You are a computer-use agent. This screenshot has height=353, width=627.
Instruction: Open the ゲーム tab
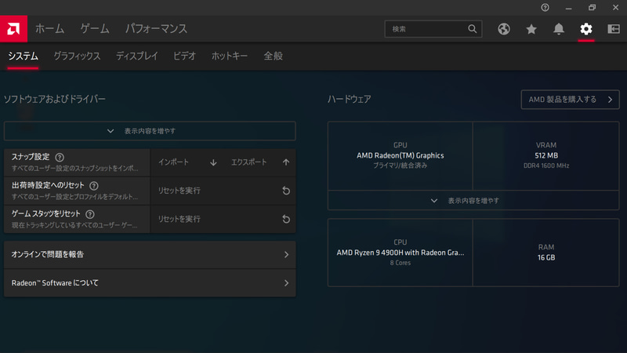coord(95,29)
